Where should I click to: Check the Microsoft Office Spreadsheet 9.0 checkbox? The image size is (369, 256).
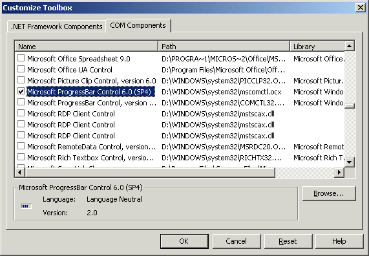click(x=21, y=58)
